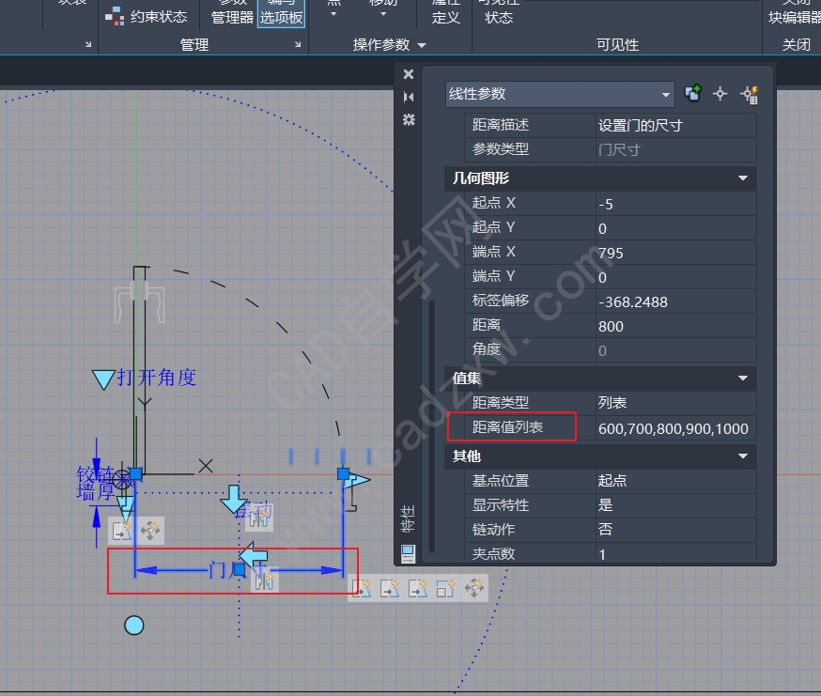Viewport: 821px width, 696px height.
Task: Click the blue square grip at door hinge
Action: [x=135, y=474]
